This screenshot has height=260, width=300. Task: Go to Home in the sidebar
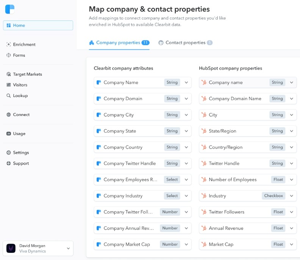38,25
